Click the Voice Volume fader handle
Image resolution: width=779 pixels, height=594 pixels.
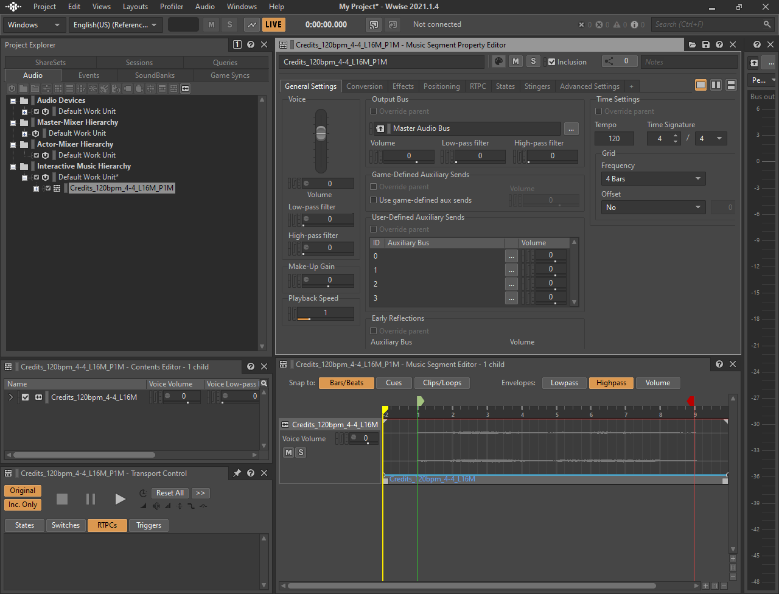coord(321,132)
